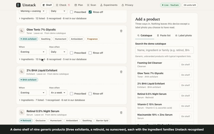Click the Retinol 0.5% Night Serum shelf card title
The height and width of the screenshot is (134, 214).
coord(43,111)
